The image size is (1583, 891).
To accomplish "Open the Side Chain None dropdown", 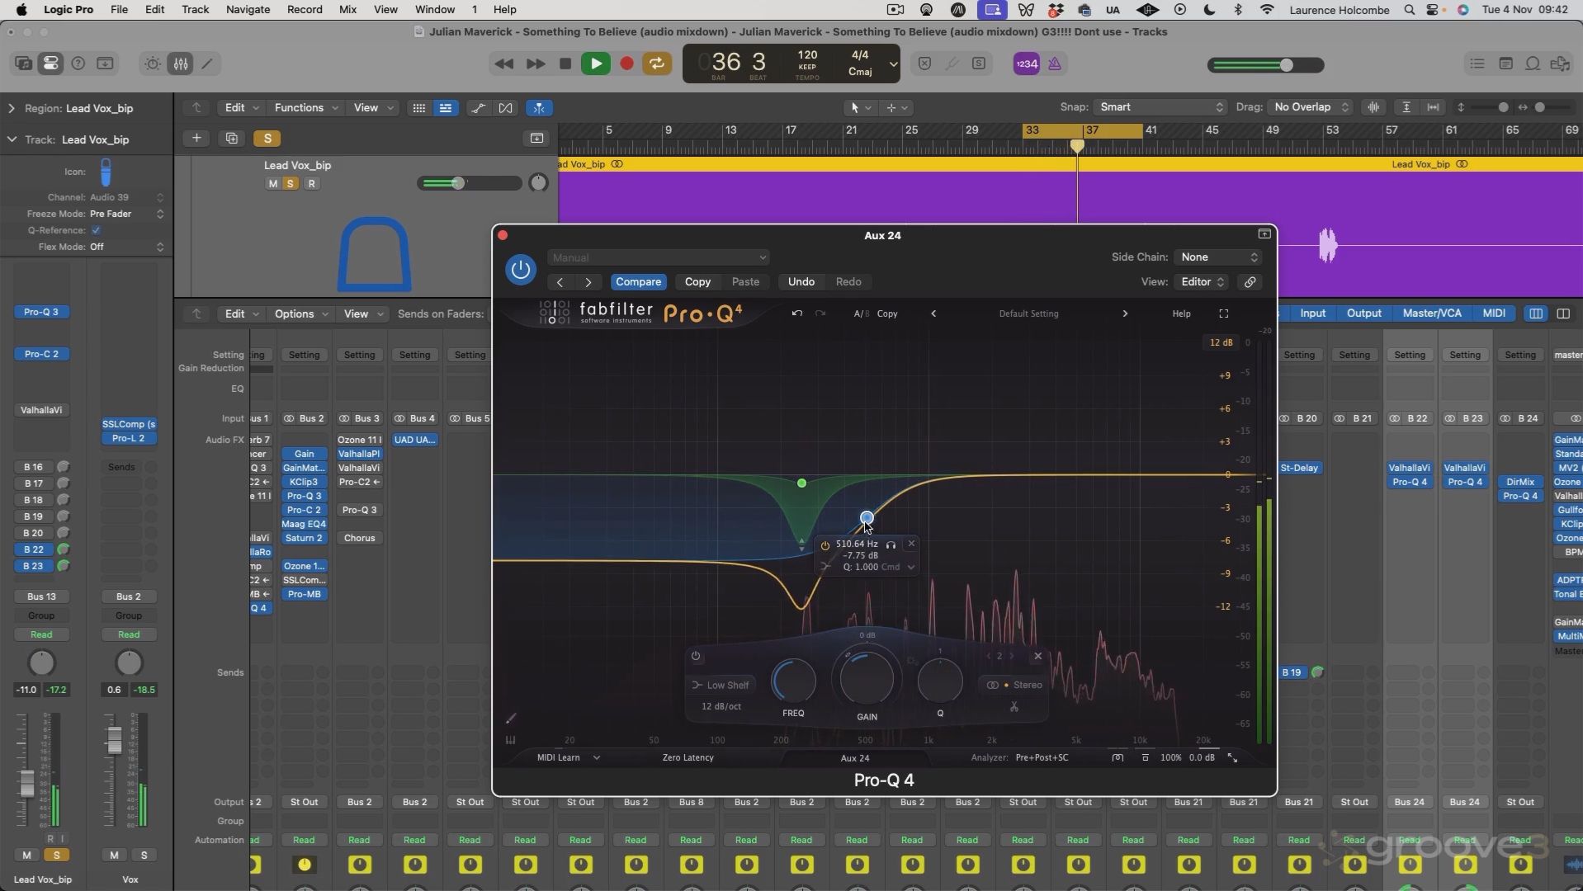I will point(1217,257).
